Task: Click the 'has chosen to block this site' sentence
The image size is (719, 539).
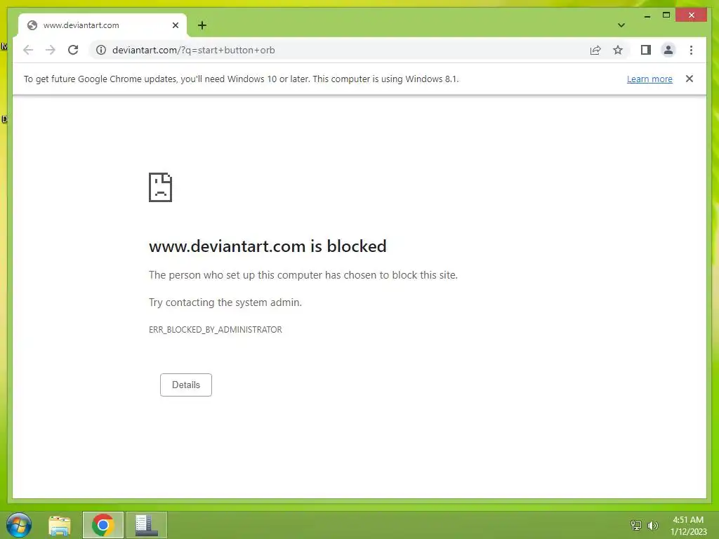Action: point(303,275)
